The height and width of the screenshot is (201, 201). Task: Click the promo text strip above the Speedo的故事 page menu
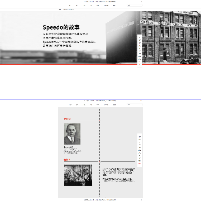100,2
